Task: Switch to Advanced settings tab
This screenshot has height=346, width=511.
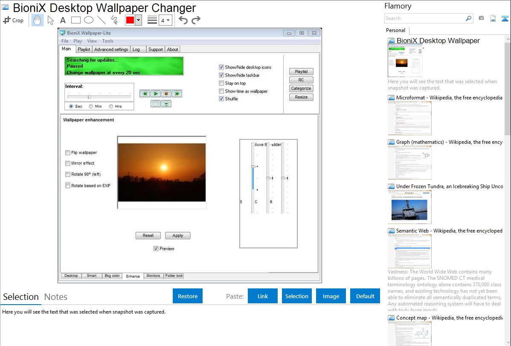Action: (x=111, y=49)
